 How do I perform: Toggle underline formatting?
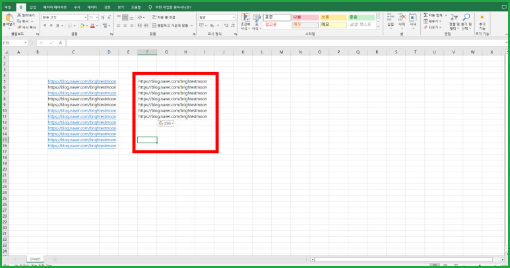(57, 25)
